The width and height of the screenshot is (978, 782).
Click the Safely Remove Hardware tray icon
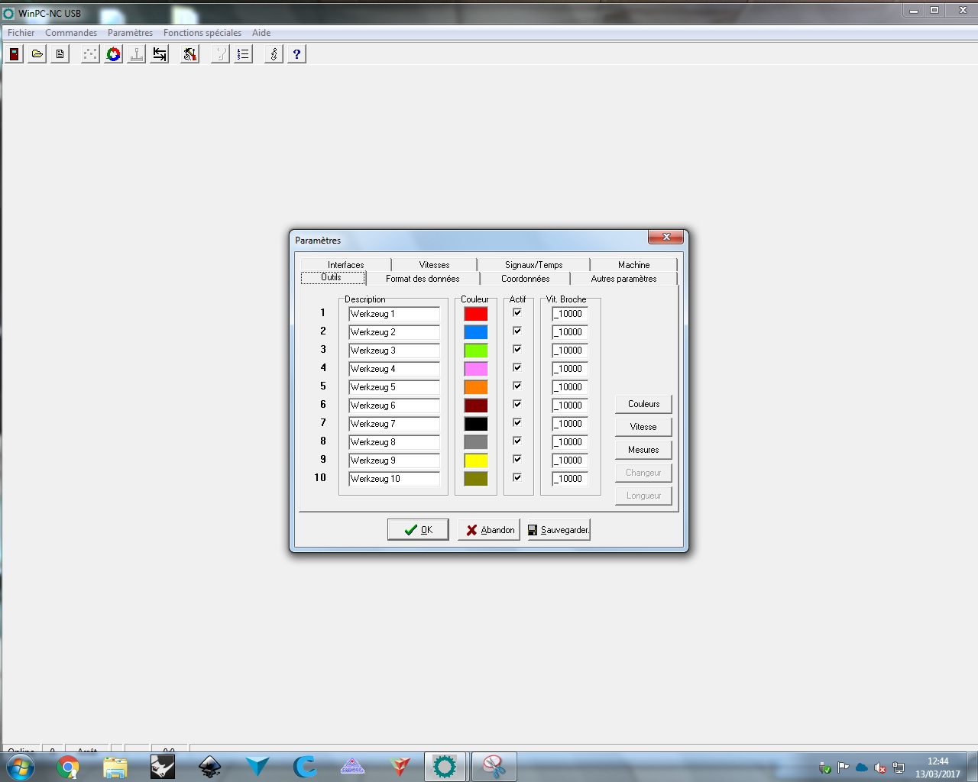click(824, 767)
